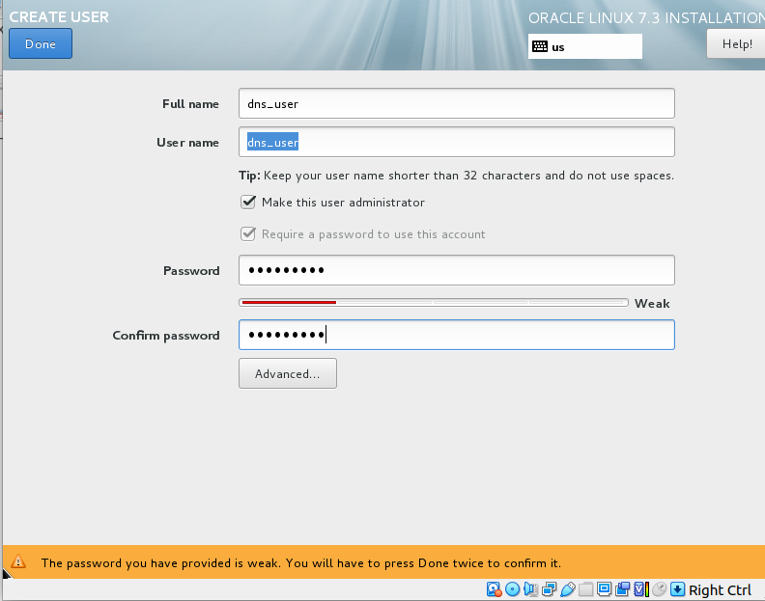Focus the Confirm password field
Viewport: 765px width, 601px height.
tap(457, 335)
